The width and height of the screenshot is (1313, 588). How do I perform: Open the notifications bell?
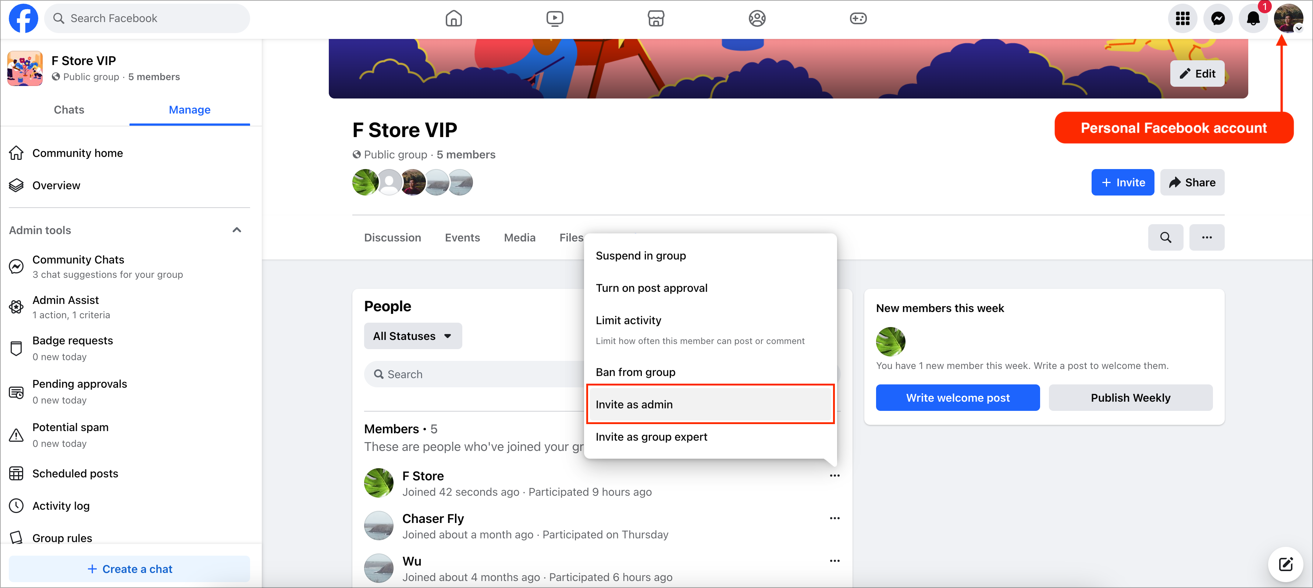click(1253, 18)
